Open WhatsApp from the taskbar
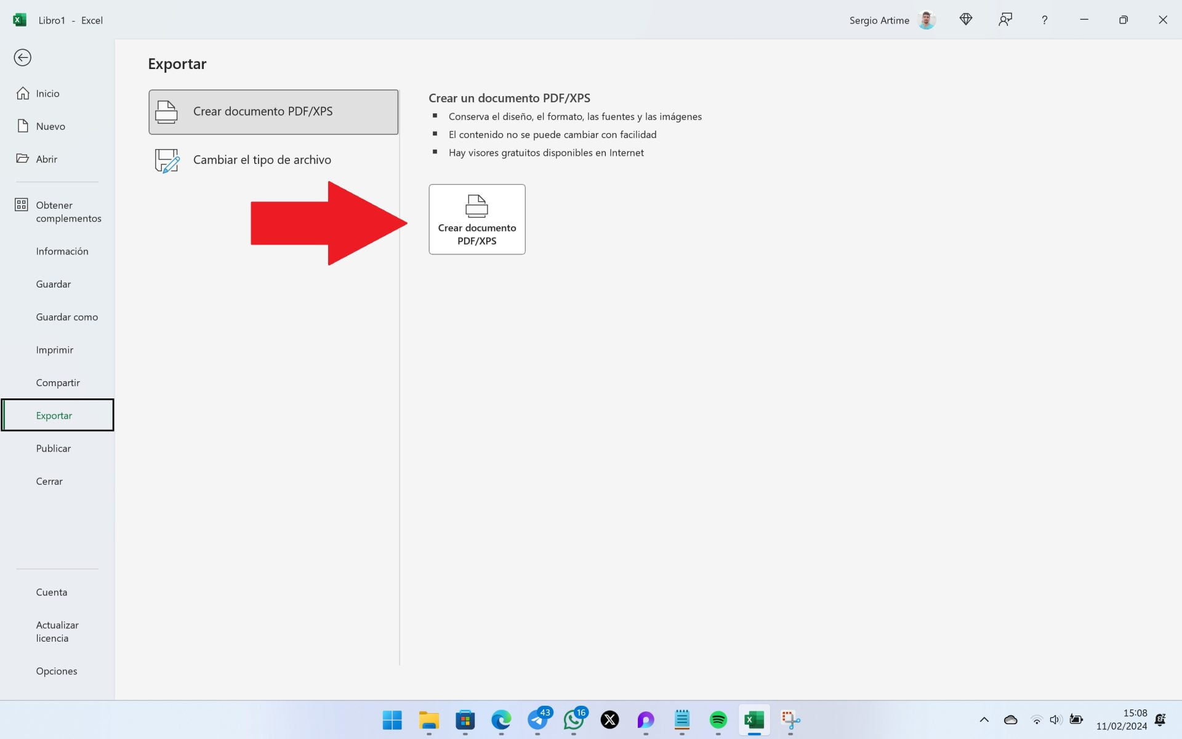Image resolution: width=1182 pixels, height=739 pixels. [574, 721]
